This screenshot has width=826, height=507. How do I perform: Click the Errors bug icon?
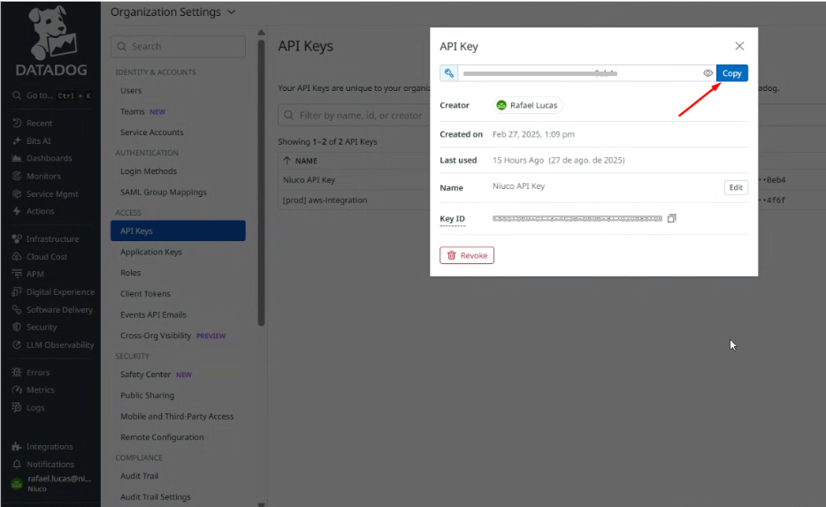coord(17,373)
